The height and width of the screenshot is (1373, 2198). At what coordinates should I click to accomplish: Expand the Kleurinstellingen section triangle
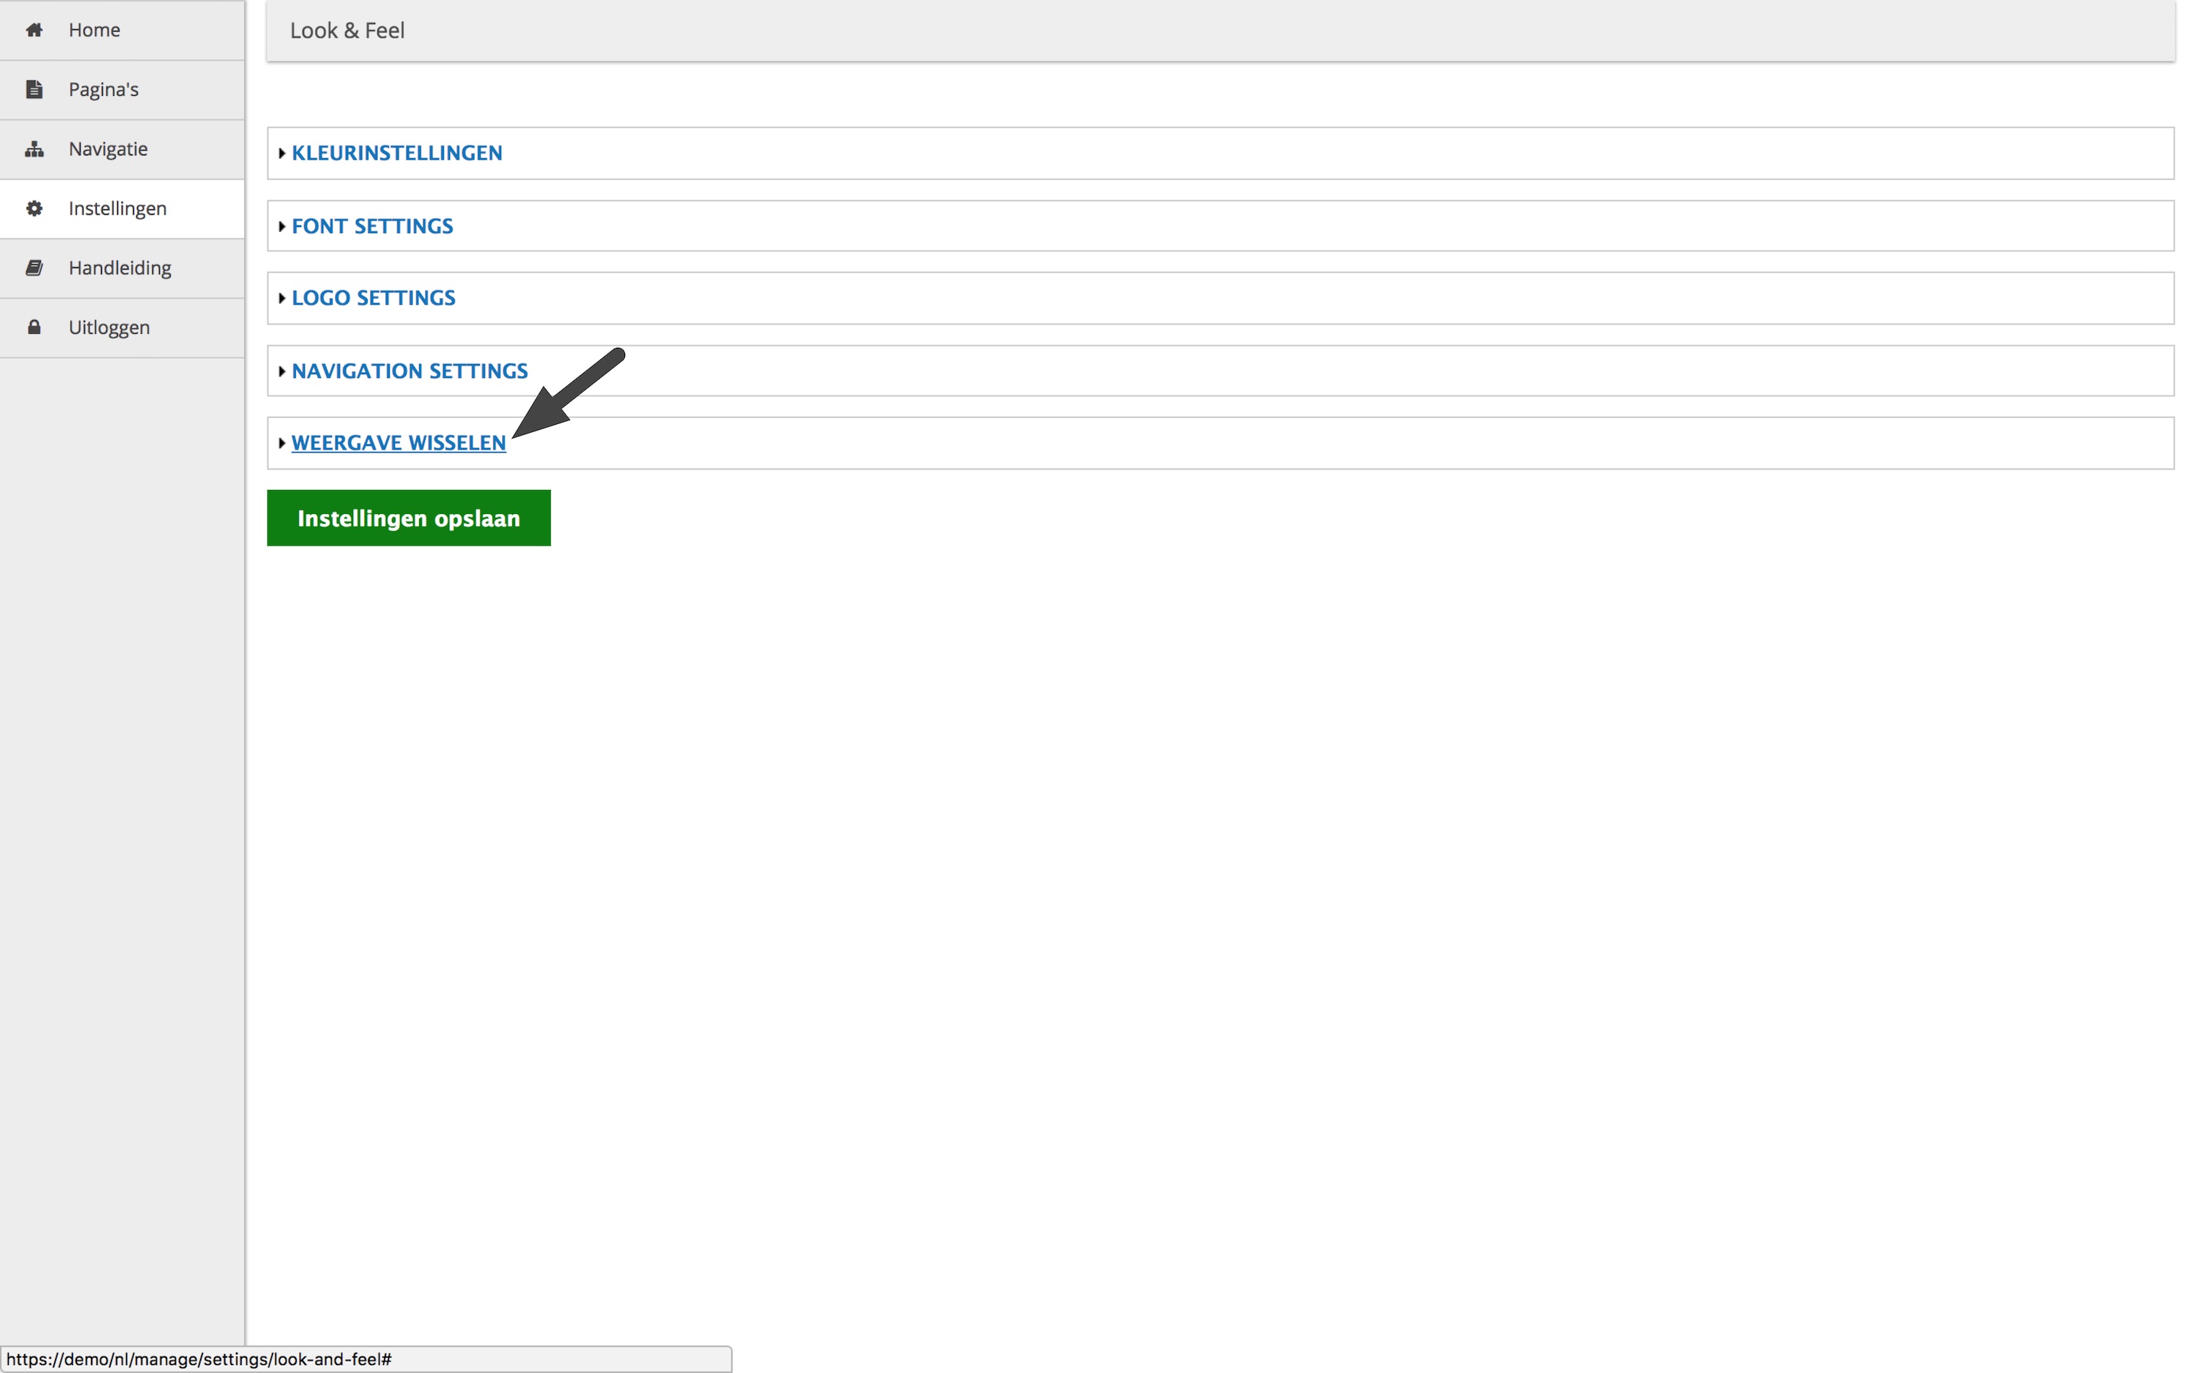281,154
